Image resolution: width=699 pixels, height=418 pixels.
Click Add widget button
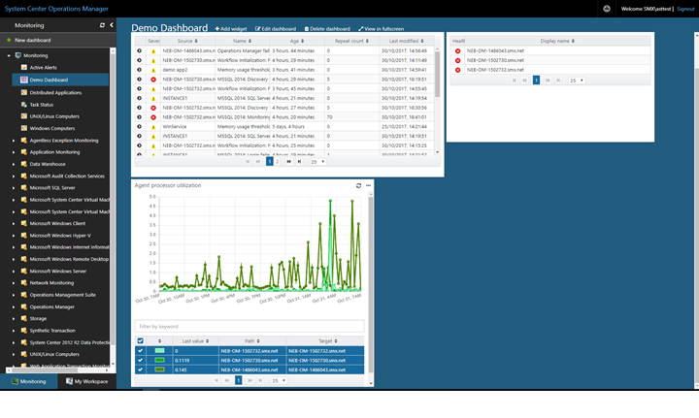[x=231, y=29]
